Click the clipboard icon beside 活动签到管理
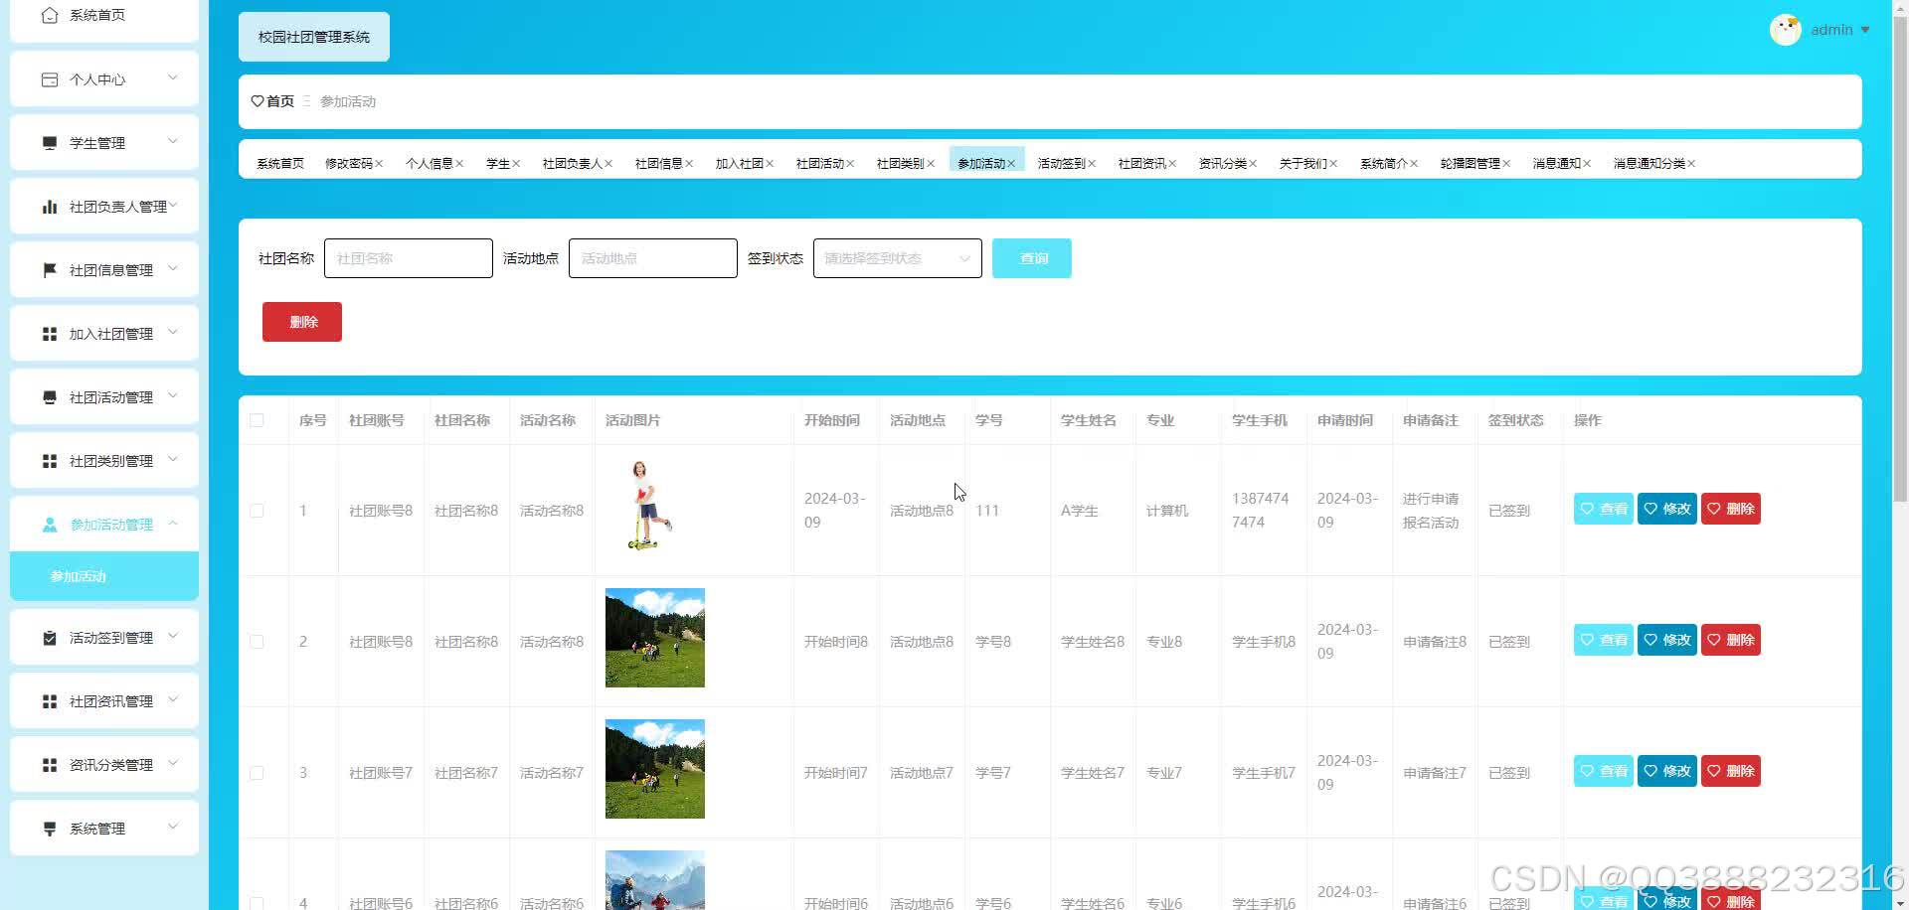 pyautogui.click(x=50, y=638)
